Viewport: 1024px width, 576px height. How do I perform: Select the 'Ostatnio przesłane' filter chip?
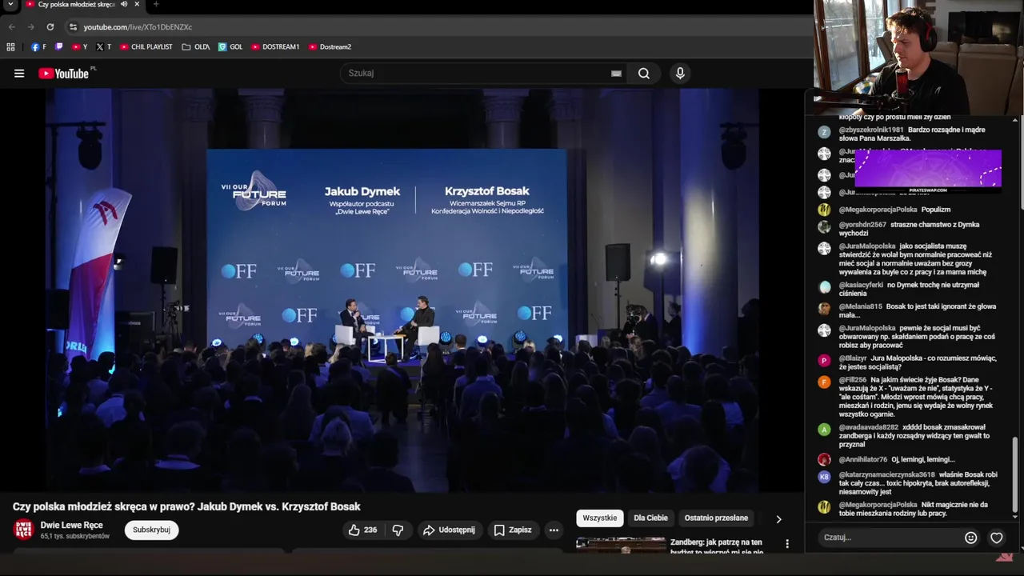tap(716, 518)
